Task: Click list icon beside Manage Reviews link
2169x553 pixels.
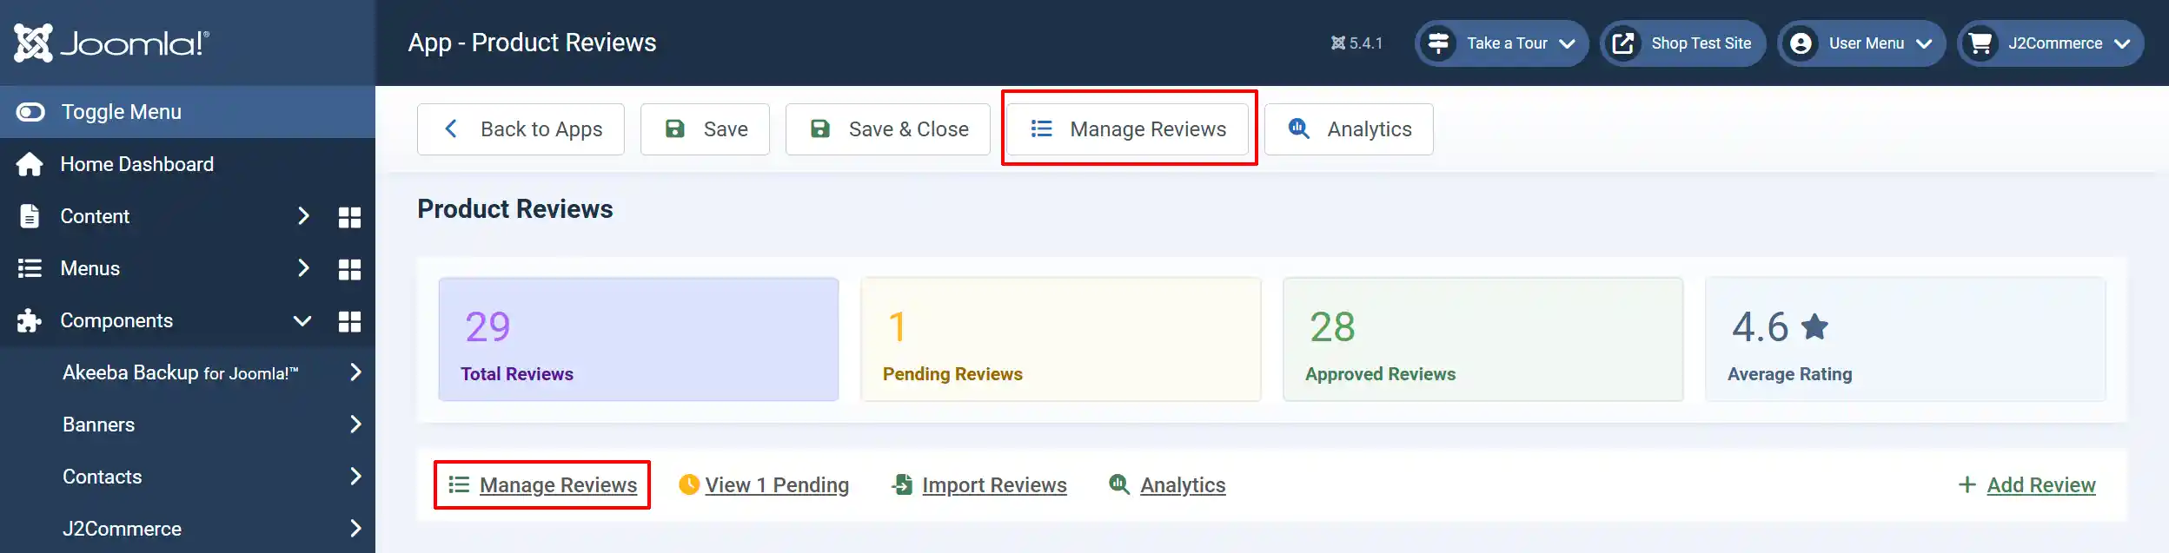Action: 459,484
